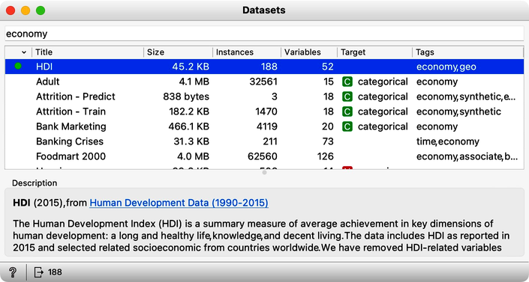Click the output data icon showing 188
Viewport: 529px width, 282px height.
click(x=39, y=272)
